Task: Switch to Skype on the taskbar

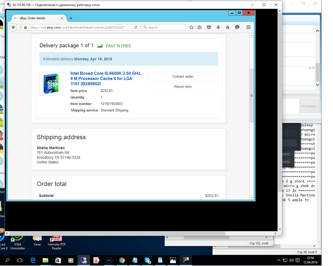Action: pyautogui.click(x=148, y=260)
